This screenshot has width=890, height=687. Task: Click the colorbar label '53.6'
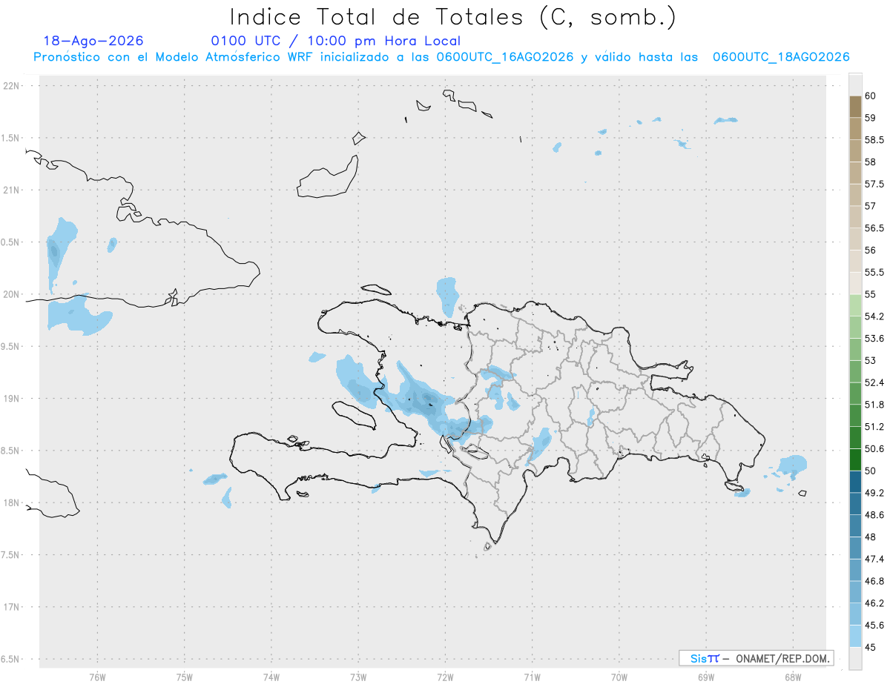coord(874,339)
